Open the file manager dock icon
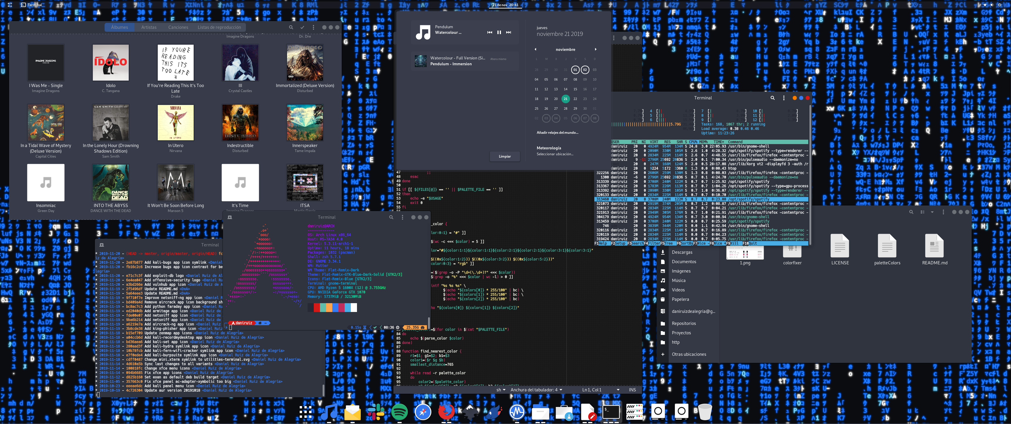 click(540, 412)
